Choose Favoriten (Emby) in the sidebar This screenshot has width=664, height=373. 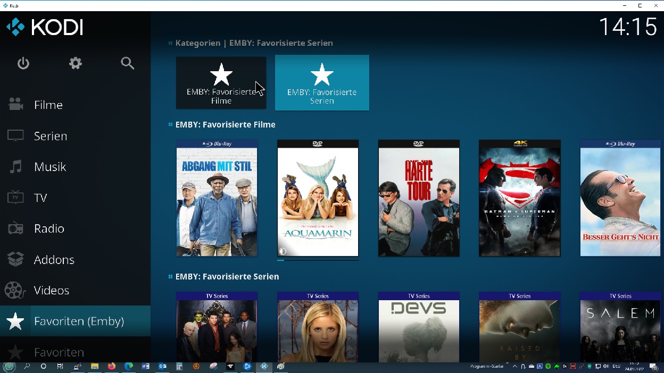tap(75, 321)
